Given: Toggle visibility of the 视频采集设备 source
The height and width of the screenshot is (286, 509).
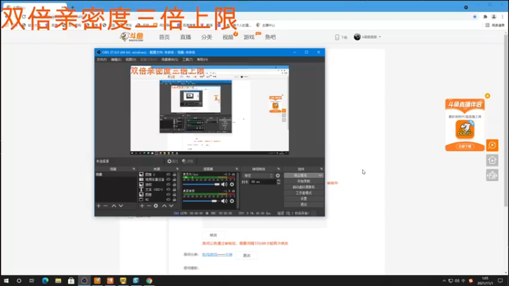Looking at the screenshot, I should (x=168, y=179).
